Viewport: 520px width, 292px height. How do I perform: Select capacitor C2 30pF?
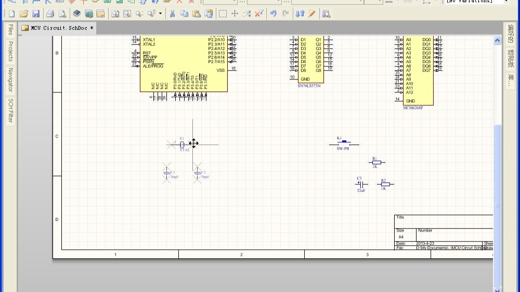tap(197, 173)
